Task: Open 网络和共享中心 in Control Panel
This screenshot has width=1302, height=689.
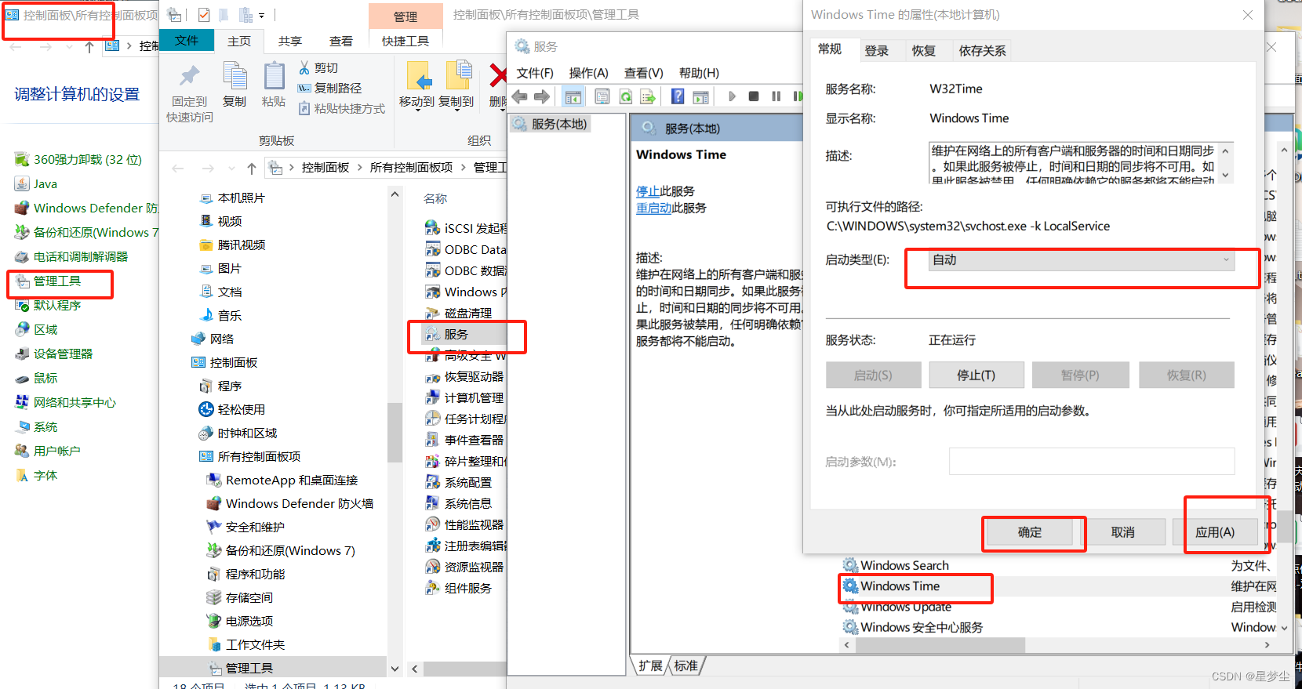Action: [x=65, y=403]
